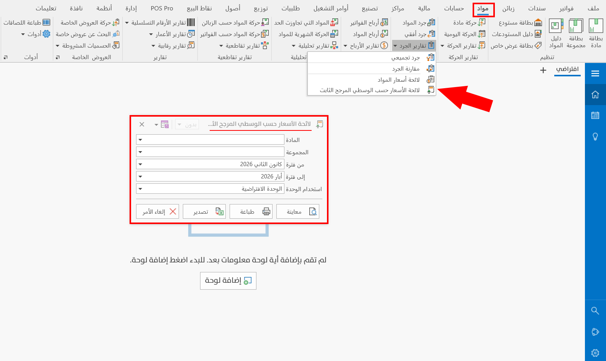This screenshot has width=606, height=361.
Task: Open the disabled بدون dropdown in dialog header
Action: click(187, 124)
